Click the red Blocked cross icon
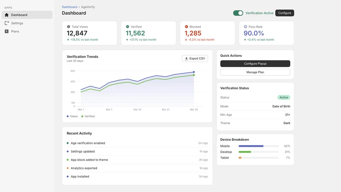Image resolution: width=341 pixels, height=192 pixels. [x=186, y=26]
